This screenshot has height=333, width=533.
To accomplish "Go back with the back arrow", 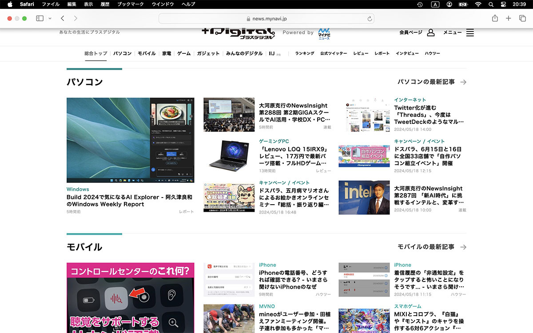I will (63, 18).
